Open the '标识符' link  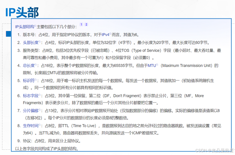coord(29,81)
